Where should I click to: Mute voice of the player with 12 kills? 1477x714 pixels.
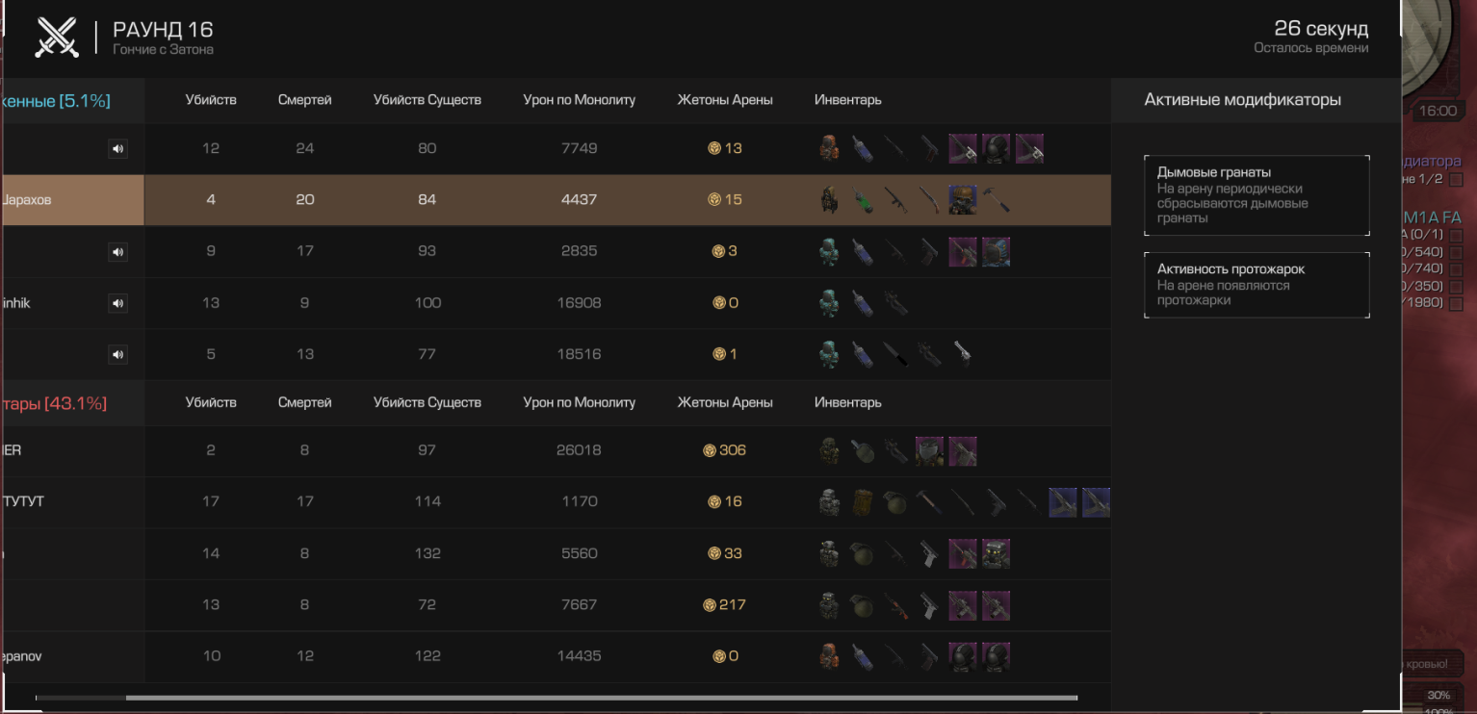tap(117, 149)
